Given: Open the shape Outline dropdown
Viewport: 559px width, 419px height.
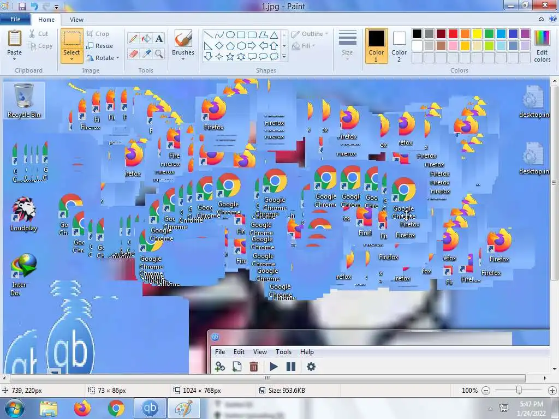Looking at the screenshot, I should point(310,34).
